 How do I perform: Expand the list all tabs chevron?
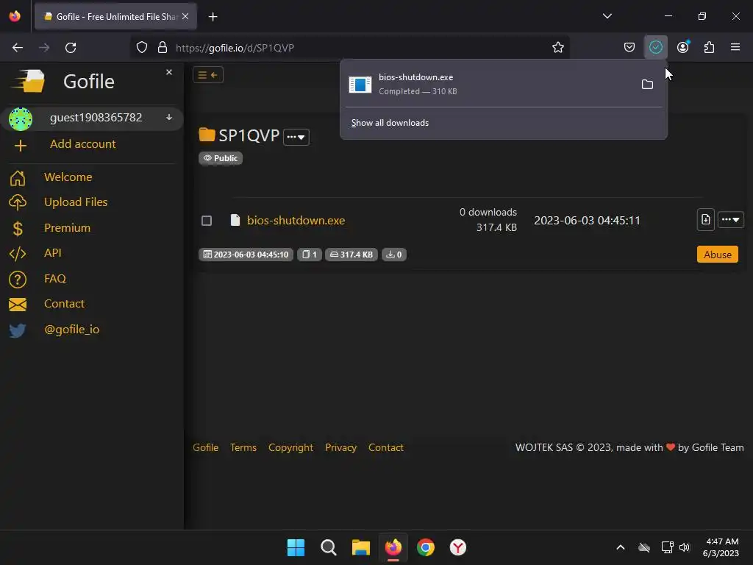click(607, 16)
